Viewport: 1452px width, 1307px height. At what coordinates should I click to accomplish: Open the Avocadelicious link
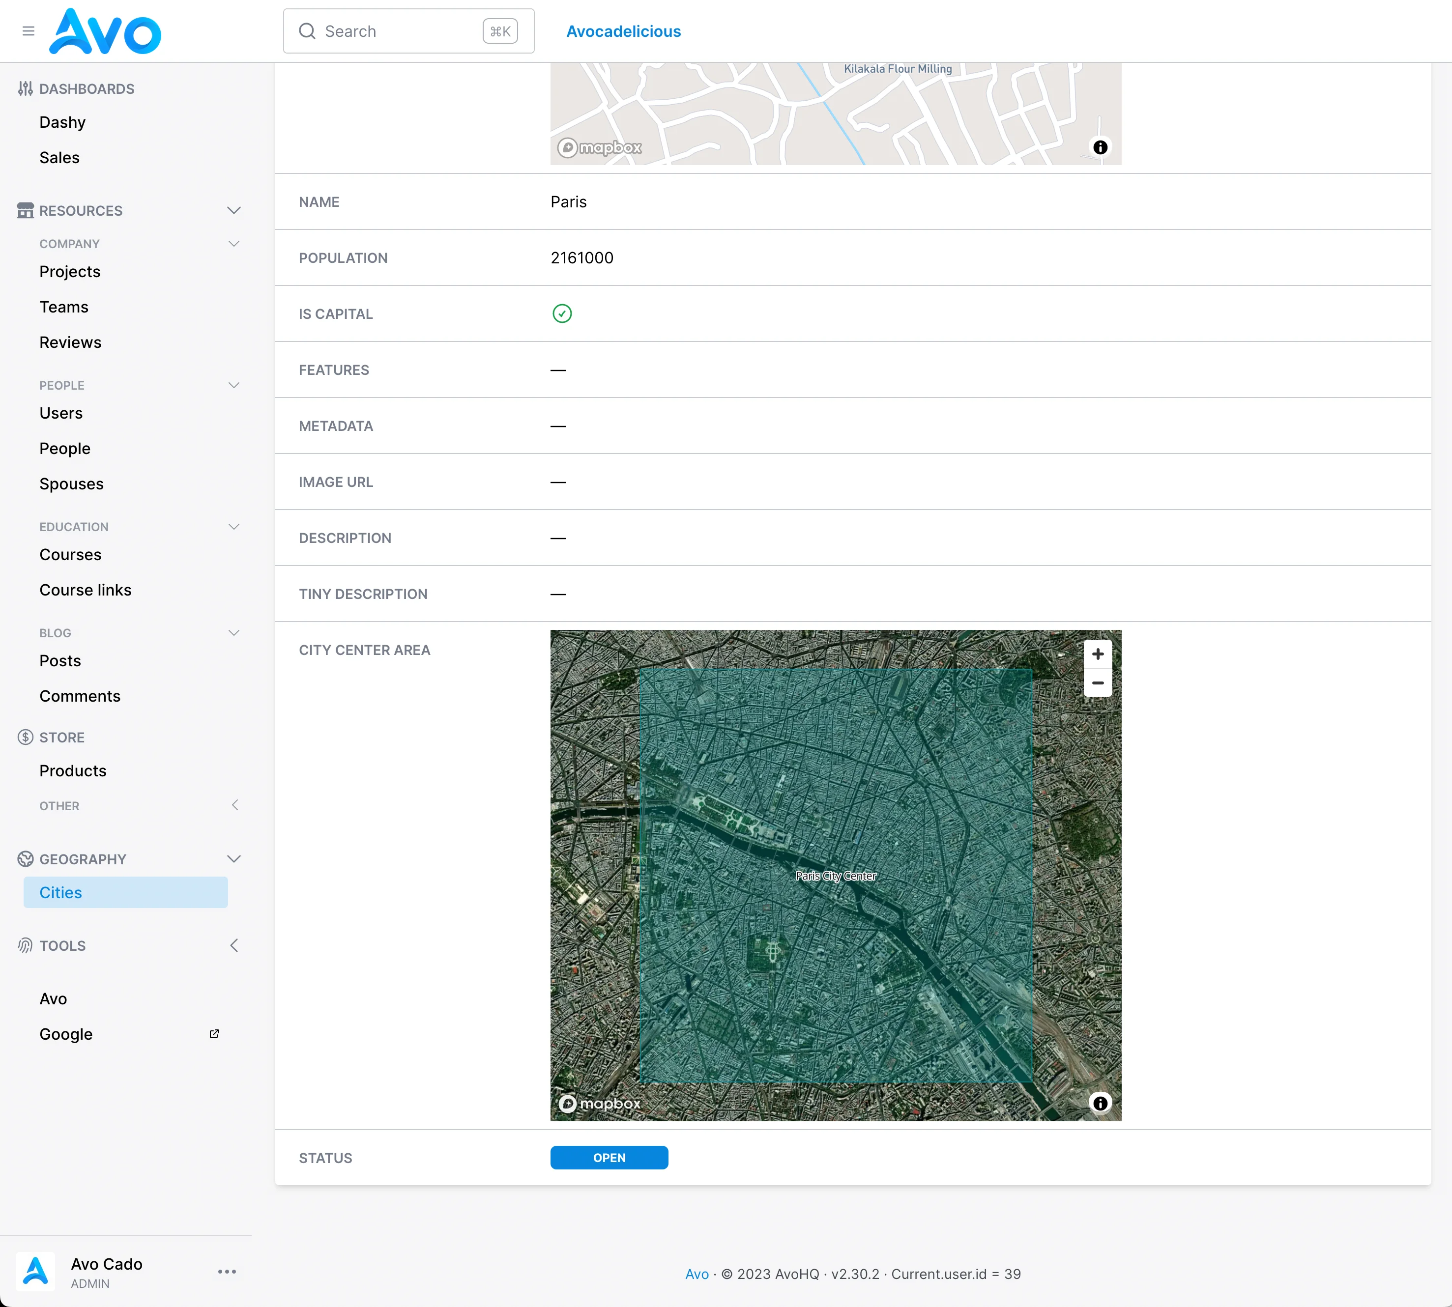[x=624, y=31]
